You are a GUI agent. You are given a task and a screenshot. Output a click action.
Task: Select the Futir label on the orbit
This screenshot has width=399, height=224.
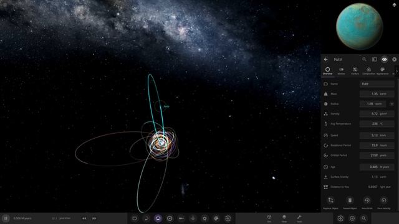[x=166, y=106]
